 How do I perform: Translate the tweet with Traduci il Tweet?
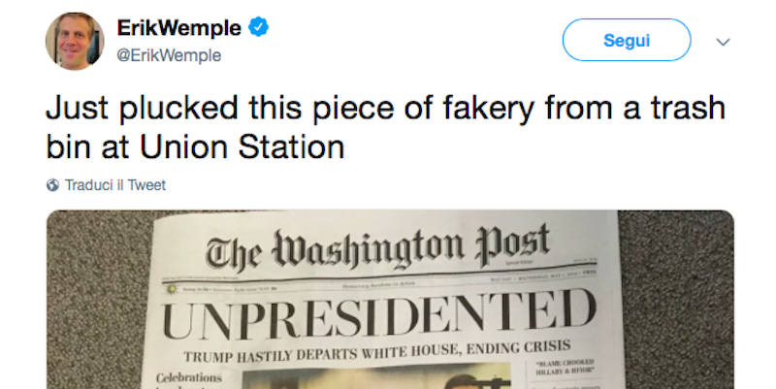pos(114,185)
